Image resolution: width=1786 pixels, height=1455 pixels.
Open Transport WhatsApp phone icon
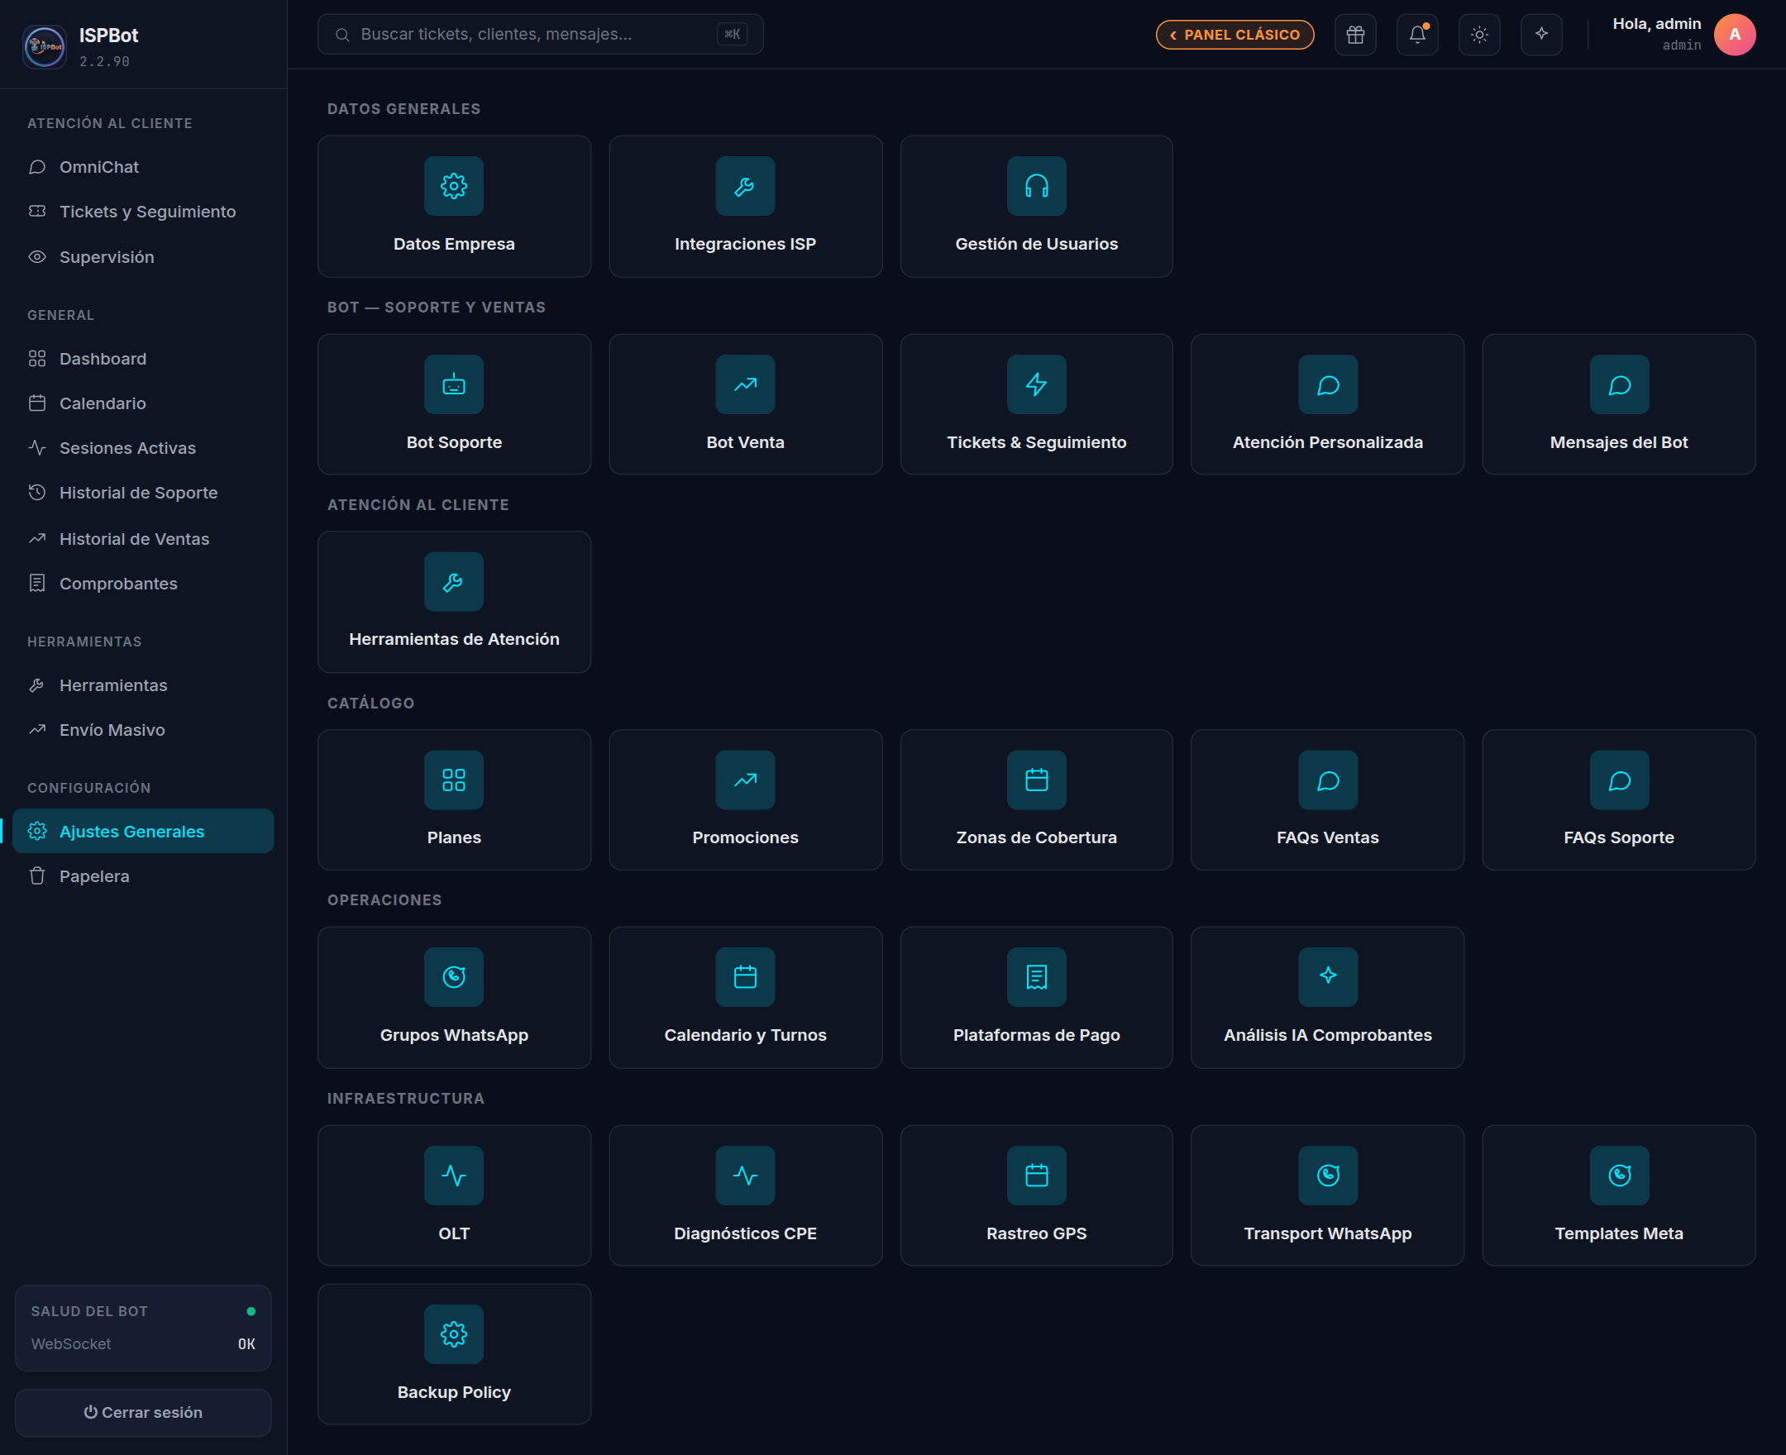click(x=1328, y=1176)
